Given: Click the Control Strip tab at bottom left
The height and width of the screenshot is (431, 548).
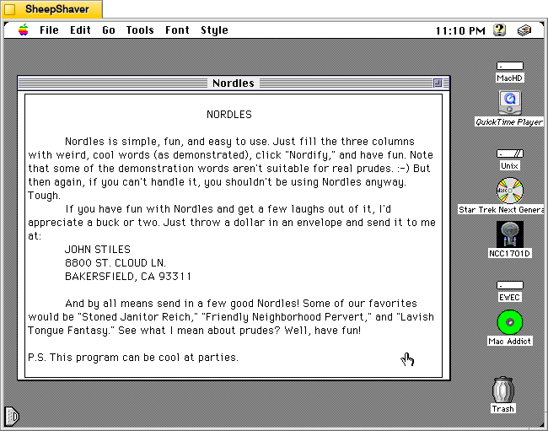Looking at the screenshot, I should click(x=12, y=416).
